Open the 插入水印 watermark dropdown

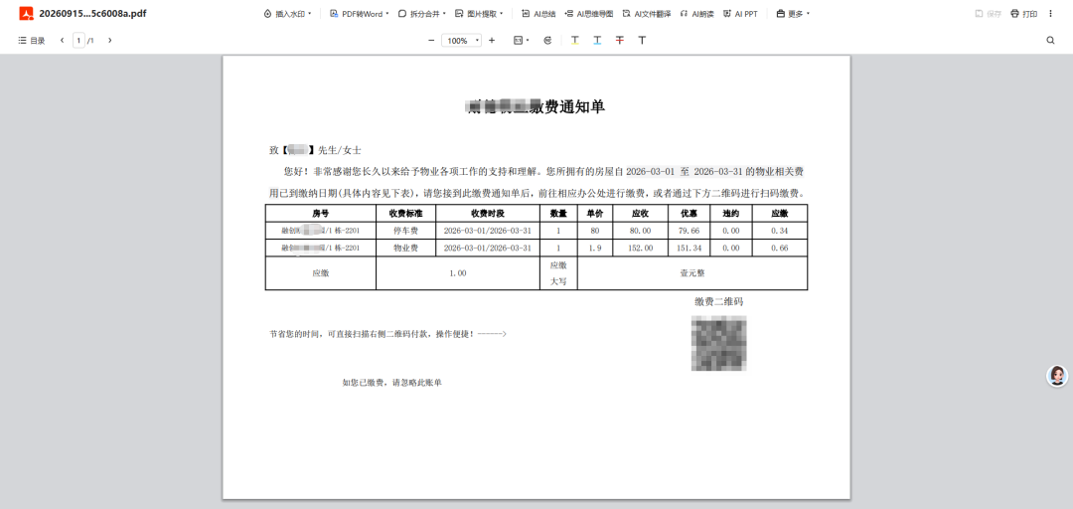(287, 14)
